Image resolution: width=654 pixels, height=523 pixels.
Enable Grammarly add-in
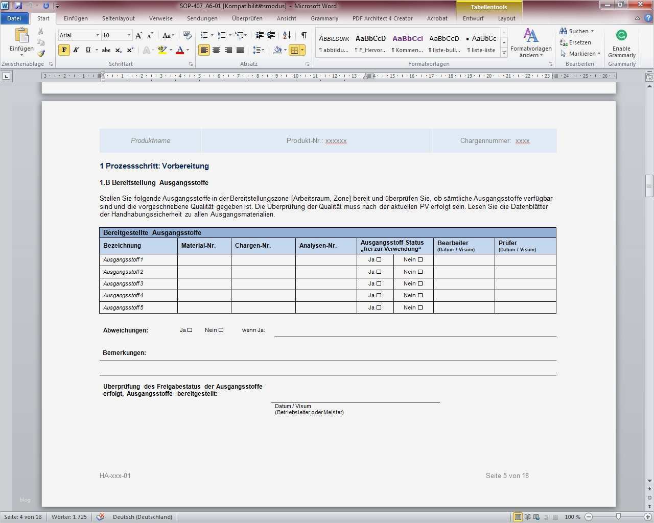point(622,44)
